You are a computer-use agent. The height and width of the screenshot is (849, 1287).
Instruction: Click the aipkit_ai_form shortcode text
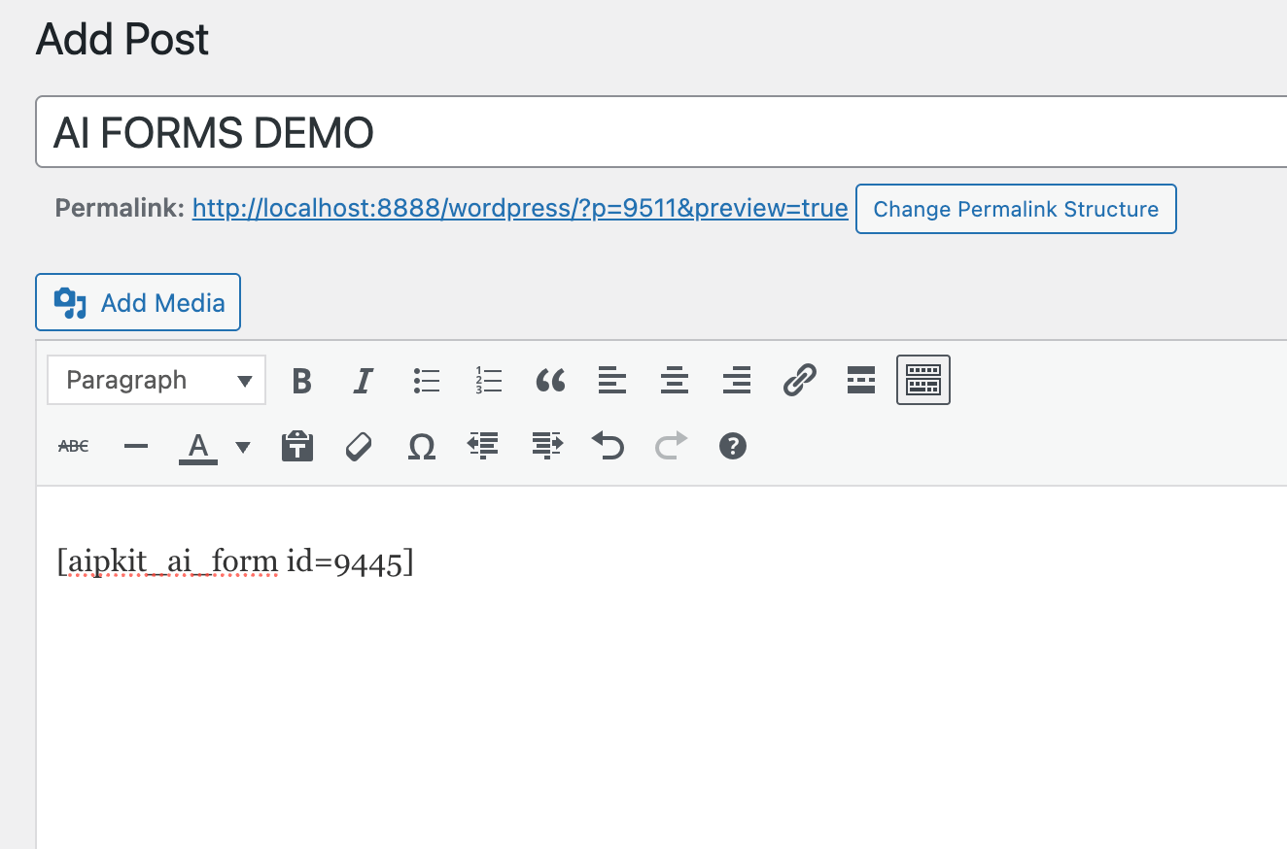(x=235, y=562)
